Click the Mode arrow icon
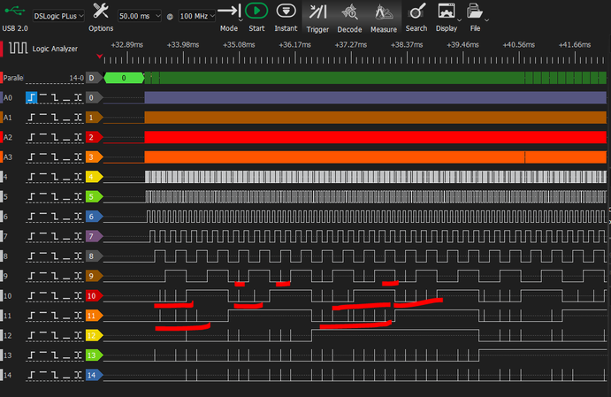 tap(228, 11)
